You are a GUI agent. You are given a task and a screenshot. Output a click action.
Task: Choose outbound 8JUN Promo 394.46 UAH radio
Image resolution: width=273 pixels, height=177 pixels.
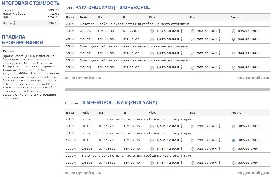pyautogui.click(x=234, y=67)
